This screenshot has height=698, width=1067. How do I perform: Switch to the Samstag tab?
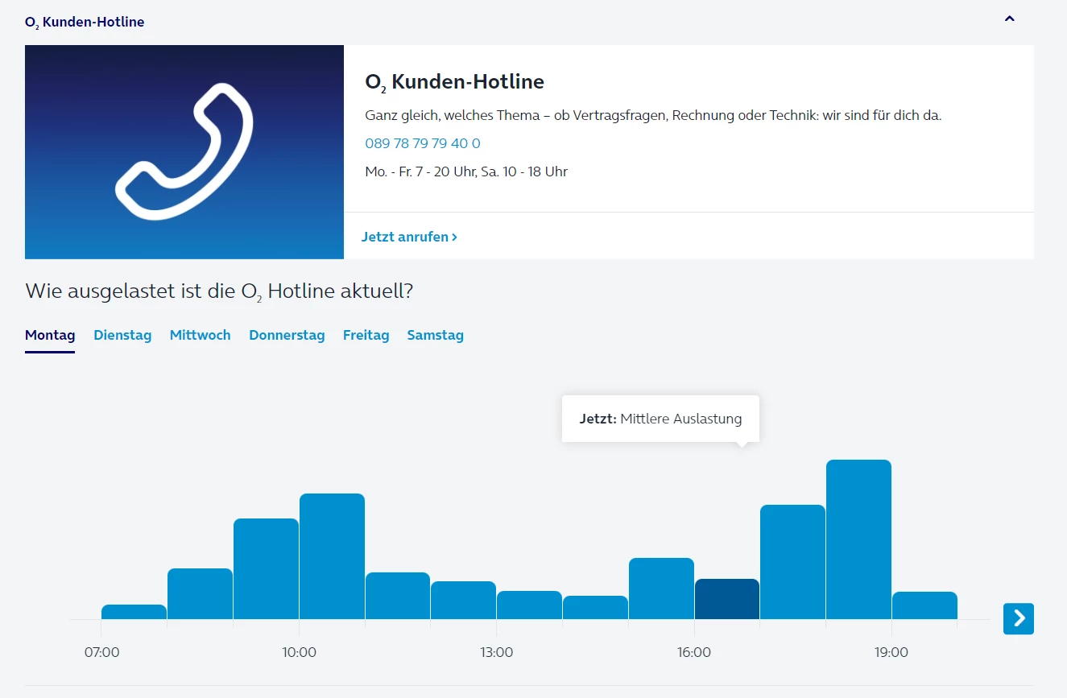point(436,335)
